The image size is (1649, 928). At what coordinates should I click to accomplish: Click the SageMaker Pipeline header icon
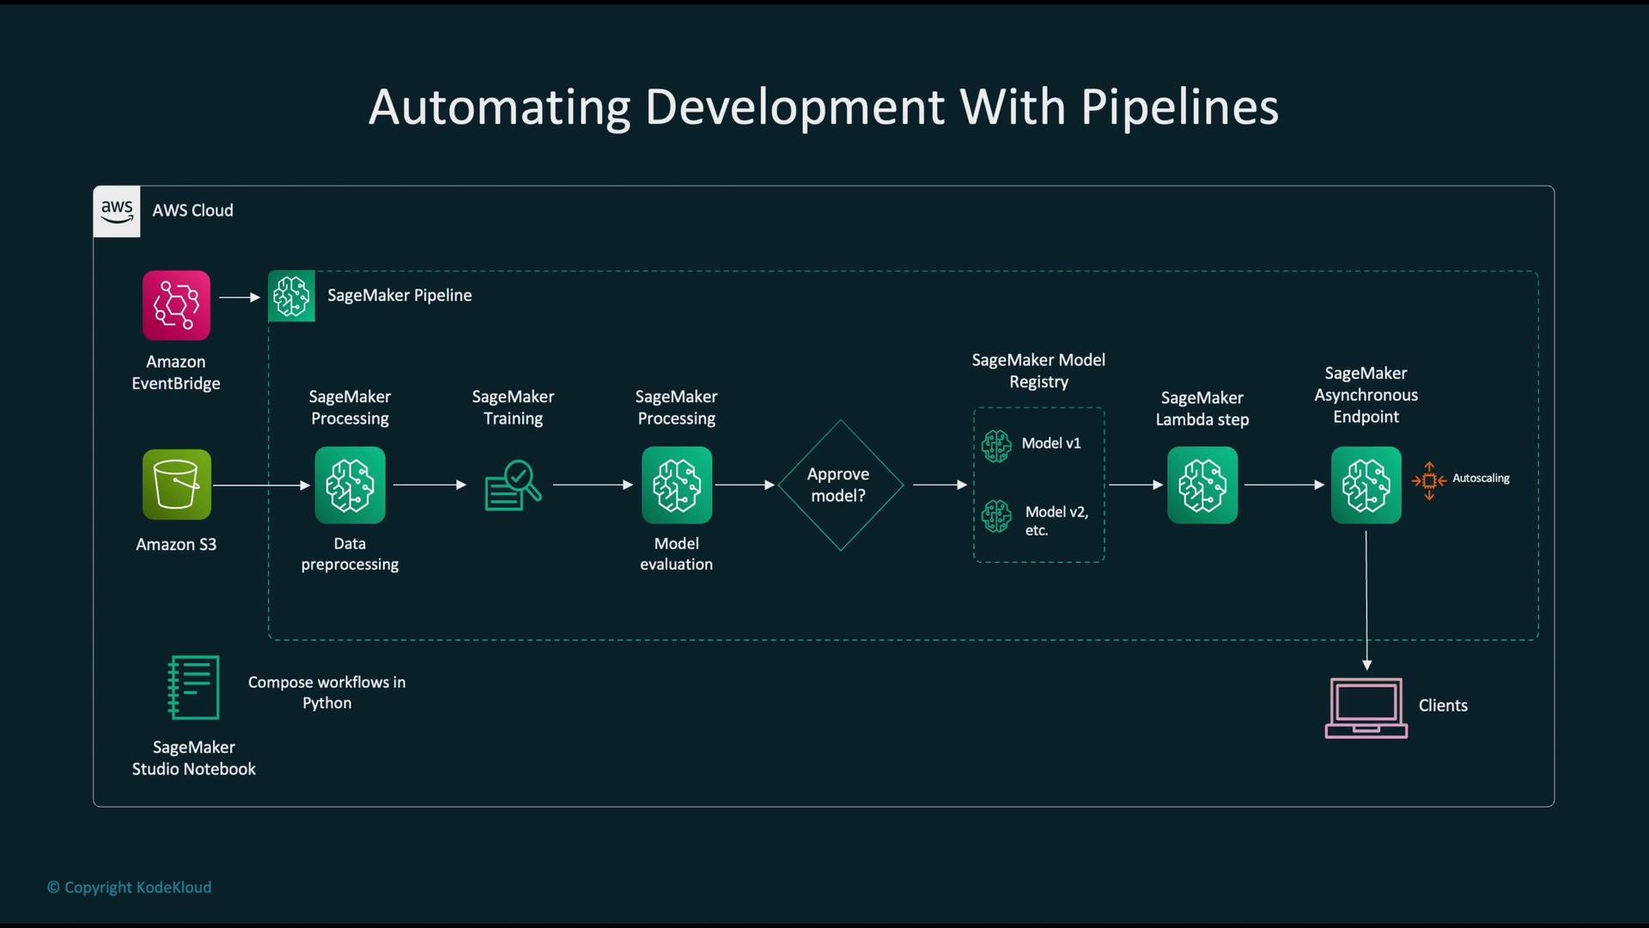(x=291, y=296)
